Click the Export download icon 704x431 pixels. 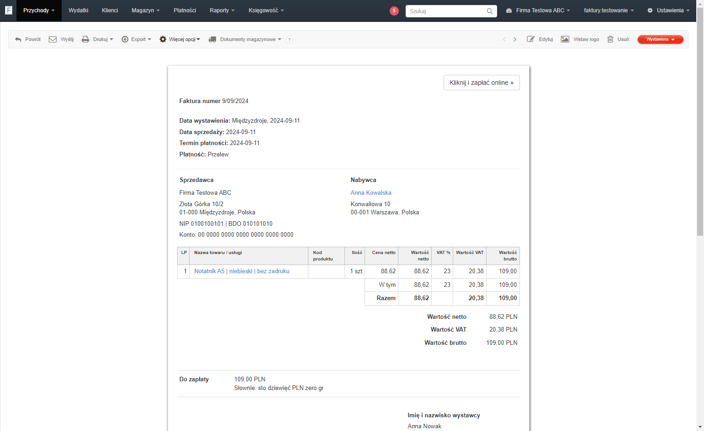coord(125,40)
